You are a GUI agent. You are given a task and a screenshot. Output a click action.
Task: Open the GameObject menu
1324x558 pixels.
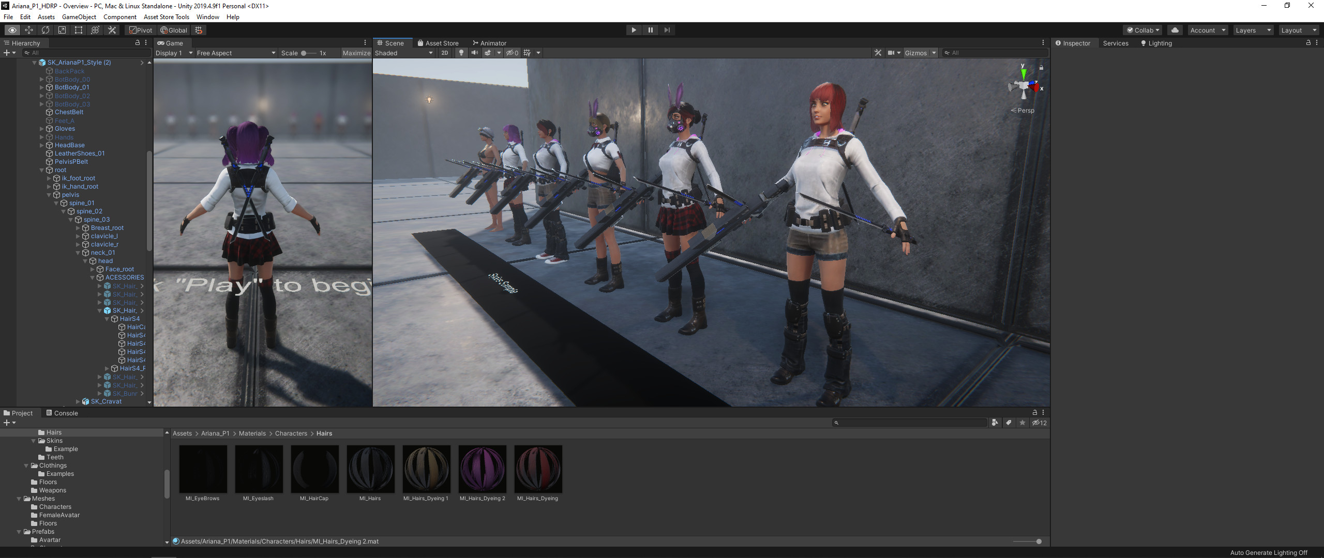[x=79, y=17]
